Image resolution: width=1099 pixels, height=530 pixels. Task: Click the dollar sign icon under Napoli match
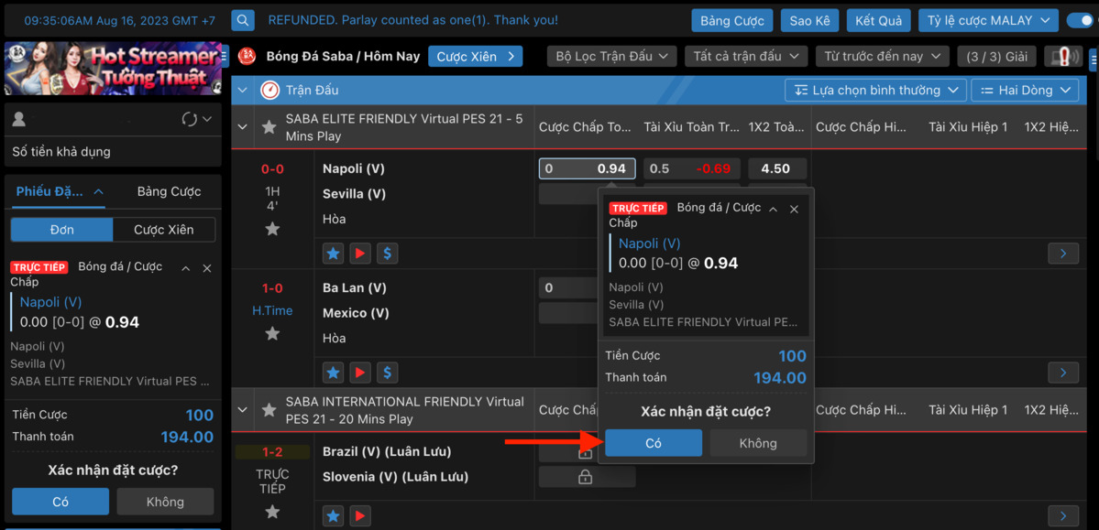coord(388,254)
